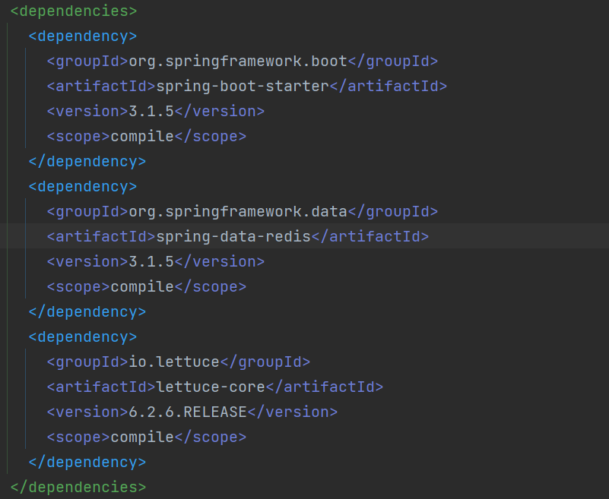Click the 6.2.6.RELEASE version value
Viewport: 609px width, 499px height.
pyautogui.click(x=186, y=412)
